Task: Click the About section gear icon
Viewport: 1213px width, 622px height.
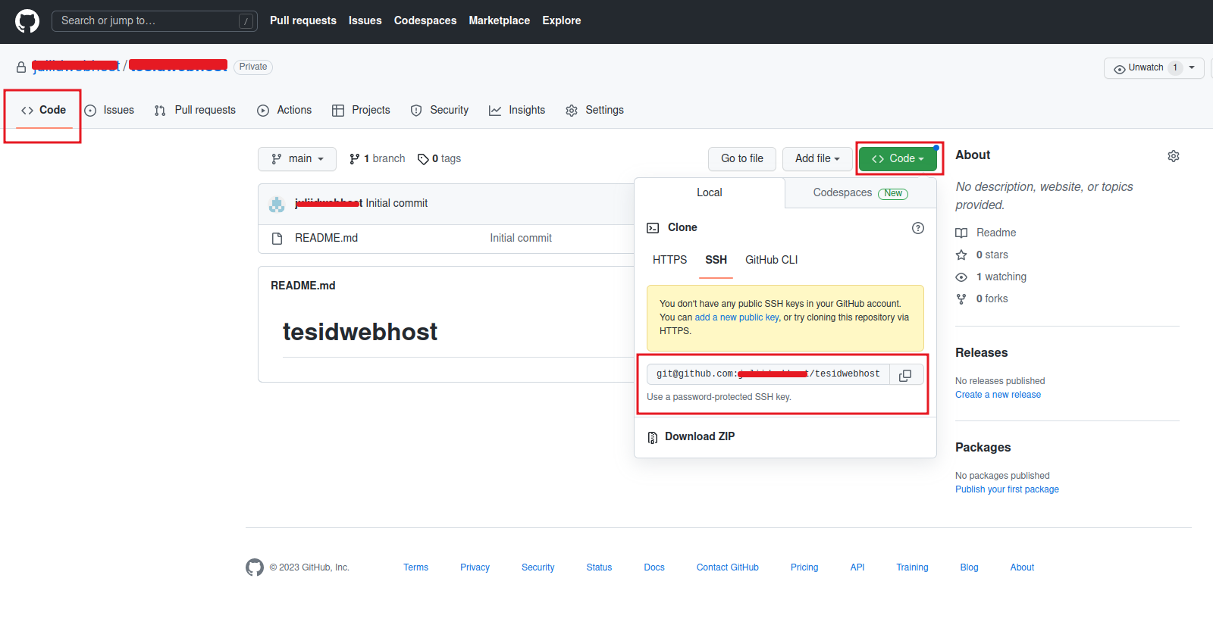Action: 1174,156
